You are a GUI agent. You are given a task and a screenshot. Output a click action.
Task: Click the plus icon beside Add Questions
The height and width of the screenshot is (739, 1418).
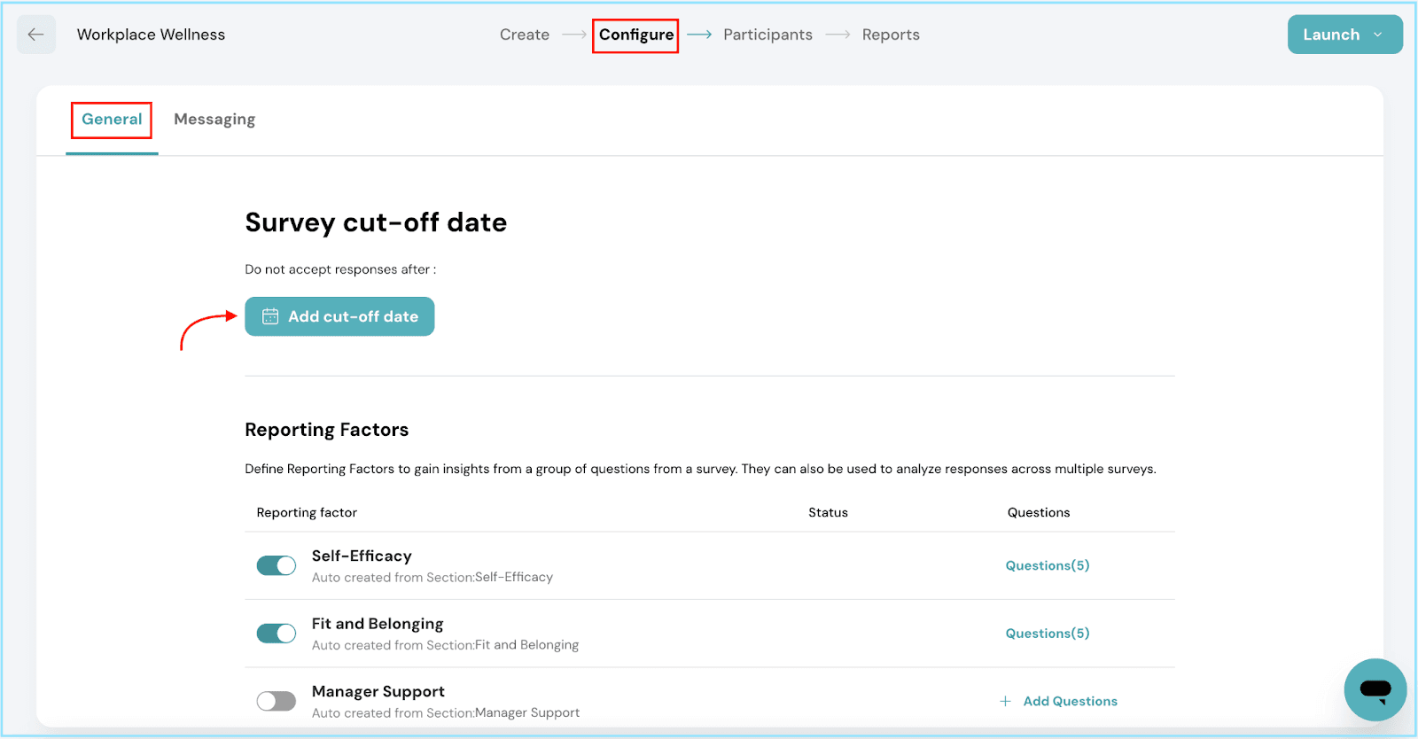[1005, 701]
